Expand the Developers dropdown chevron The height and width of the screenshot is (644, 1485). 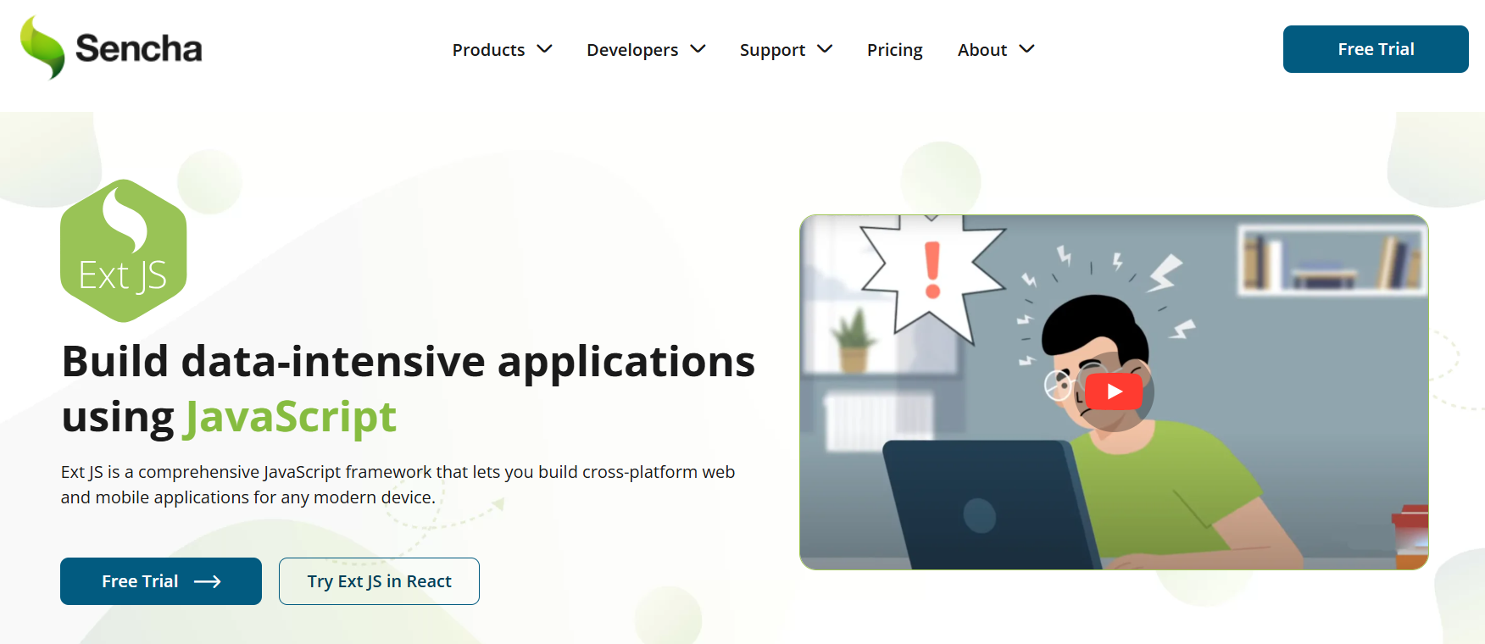click(x=698, y=49)
